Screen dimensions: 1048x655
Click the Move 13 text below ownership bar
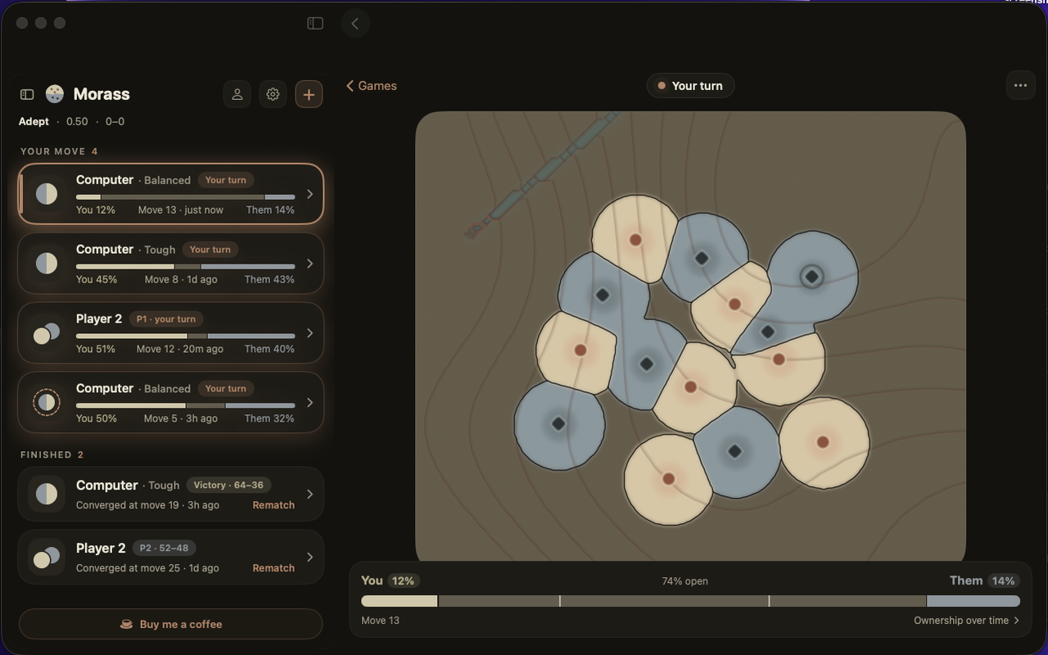pyautogui.click(x=381, y=621)
